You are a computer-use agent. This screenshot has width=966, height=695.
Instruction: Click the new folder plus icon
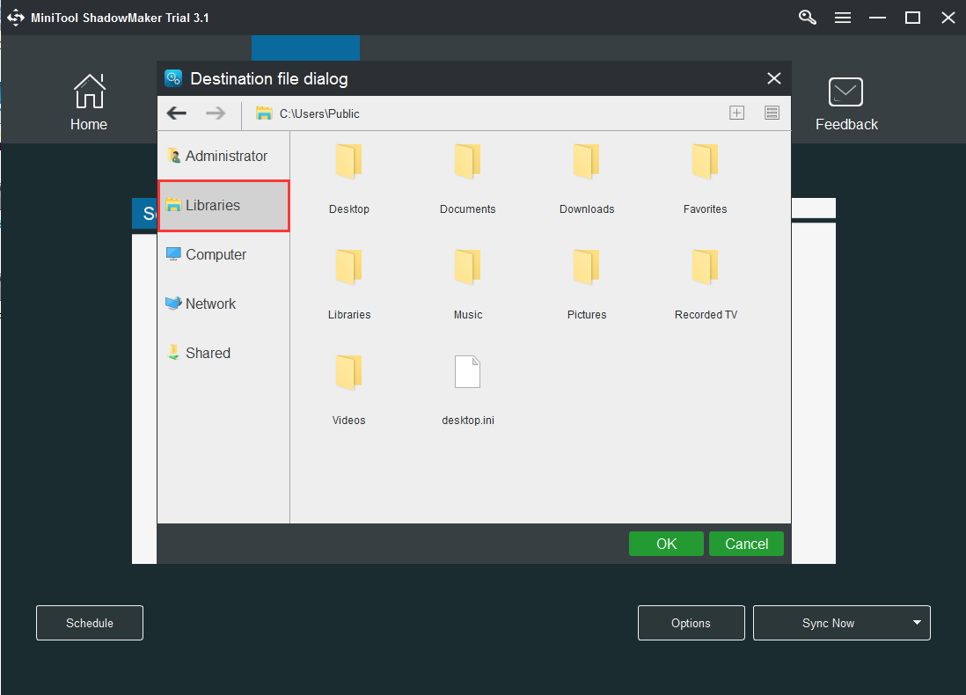coord(737,113)
